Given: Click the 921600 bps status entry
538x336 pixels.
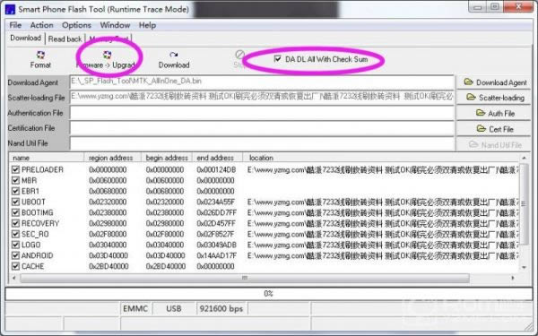Looking at the screenshot, I should point(221,309).
